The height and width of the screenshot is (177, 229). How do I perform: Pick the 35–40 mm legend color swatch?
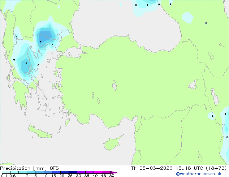point(89,172)
